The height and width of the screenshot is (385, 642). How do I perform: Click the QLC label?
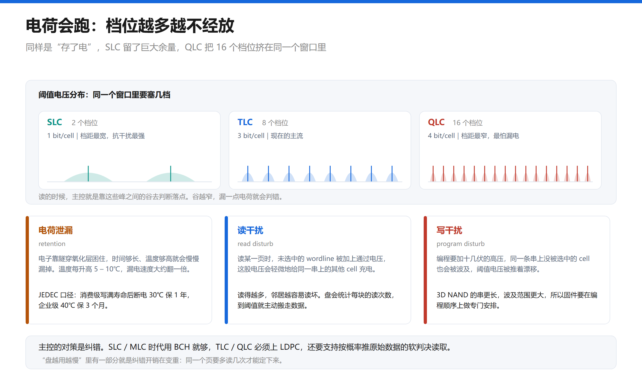[436, 122]
